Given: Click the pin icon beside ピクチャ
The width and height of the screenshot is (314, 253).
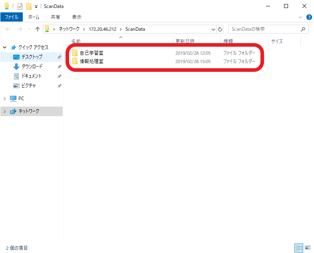Looking at the screenshot, I should (59, 86).
